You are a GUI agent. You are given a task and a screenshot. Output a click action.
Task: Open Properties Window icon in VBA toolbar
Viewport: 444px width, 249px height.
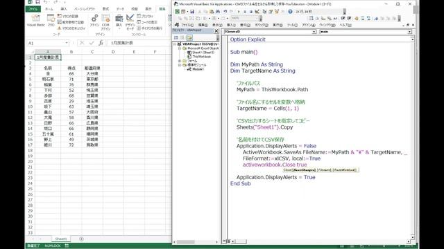click(271, 12)
